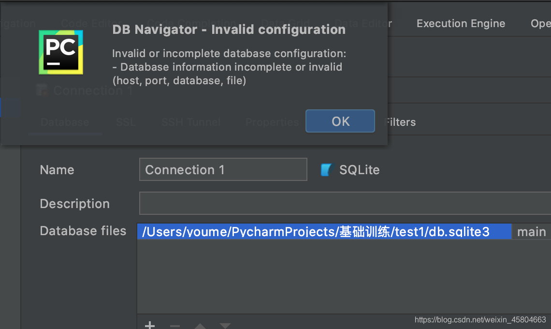Click the dimmed SSH Tunnel tab
551x329 pixels.
point(191,122)
